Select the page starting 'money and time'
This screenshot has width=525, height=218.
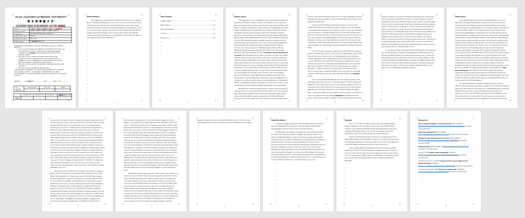(77, 161)
